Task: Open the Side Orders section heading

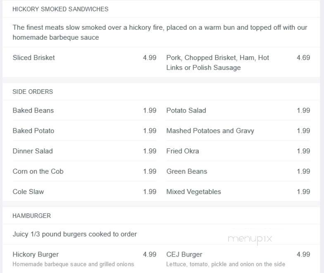Action: [33, 92]
